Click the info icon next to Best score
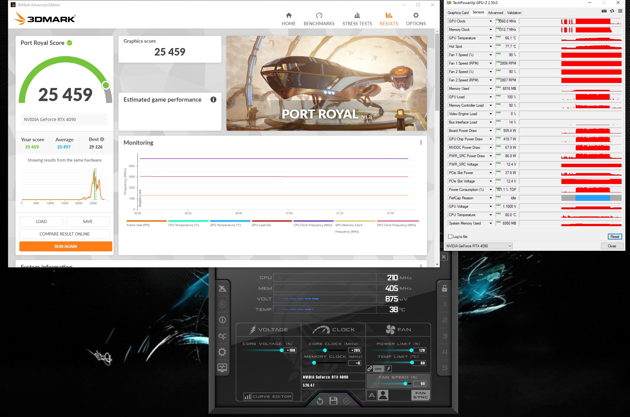Viewport: 630px width, 417px height. click(x=102, y=139)
